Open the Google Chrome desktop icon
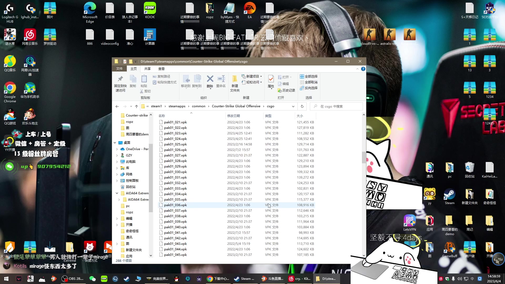Screen dimensions: 505x284 (x=10, y=92)
